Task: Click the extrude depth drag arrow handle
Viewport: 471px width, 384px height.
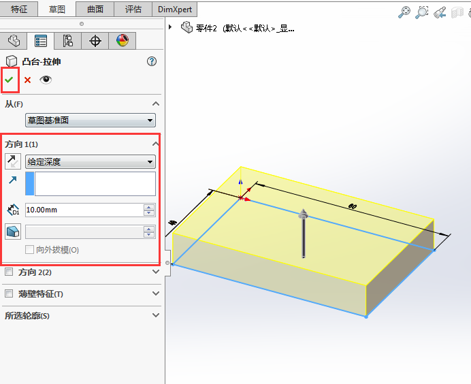Action: 304,233
